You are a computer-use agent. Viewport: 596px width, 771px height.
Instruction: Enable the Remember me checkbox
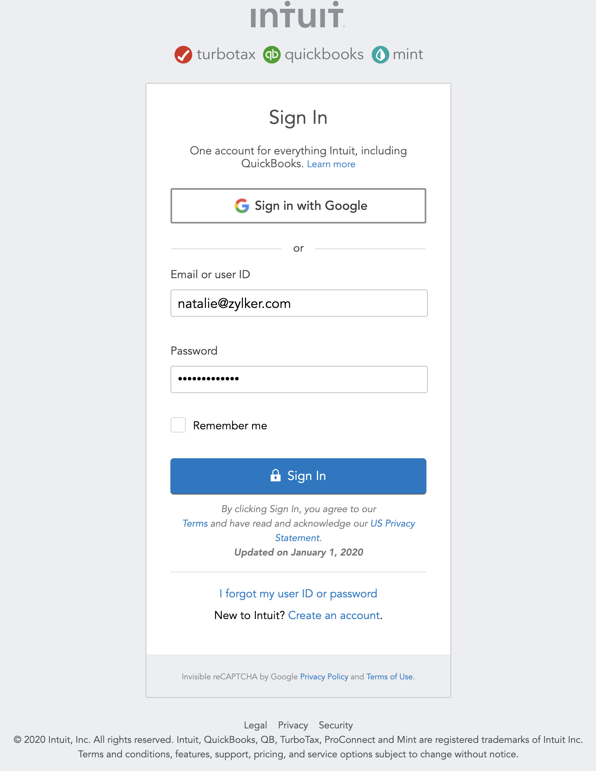178,425
